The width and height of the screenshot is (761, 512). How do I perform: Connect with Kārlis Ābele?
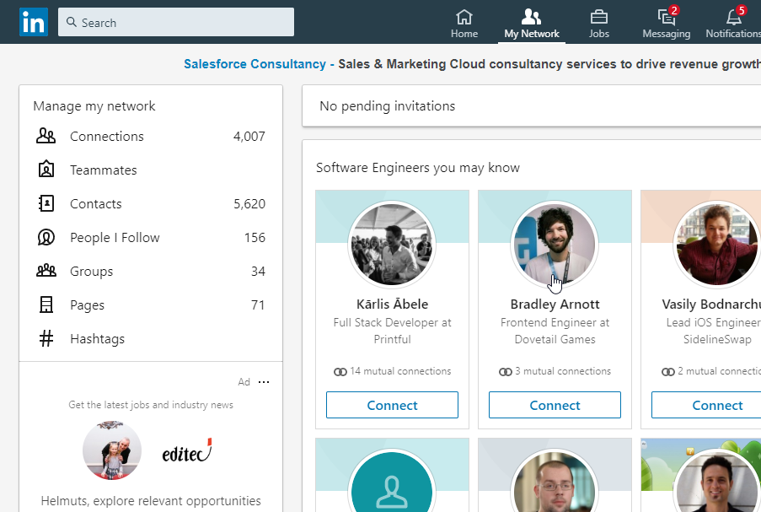click(x=392, y=405)
